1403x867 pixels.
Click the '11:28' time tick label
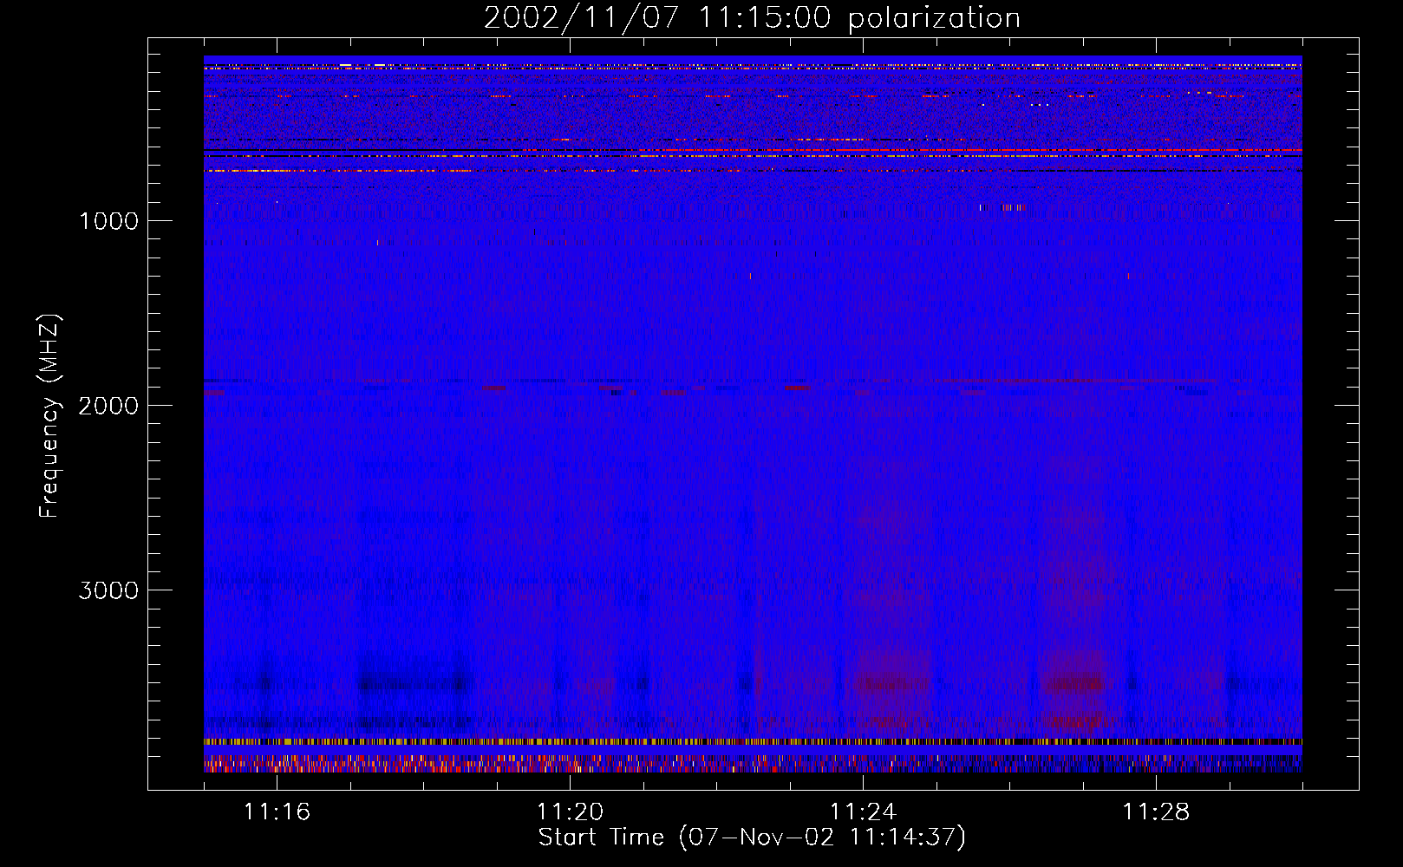[1156, 812]
